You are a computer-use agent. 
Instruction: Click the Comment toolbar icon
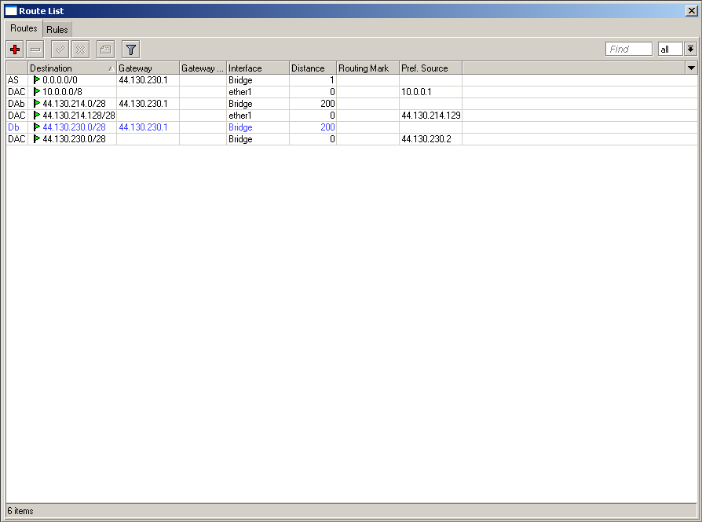coord(105,50)
